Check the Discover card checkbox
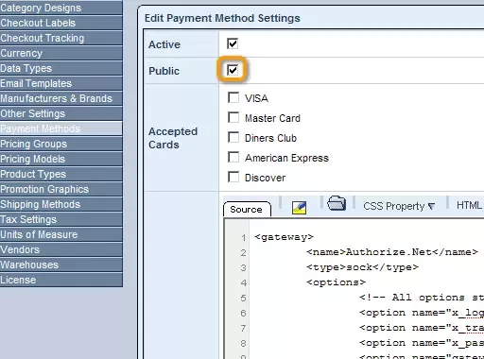Screen dimensions: 484x359 (x=233, y=177)
